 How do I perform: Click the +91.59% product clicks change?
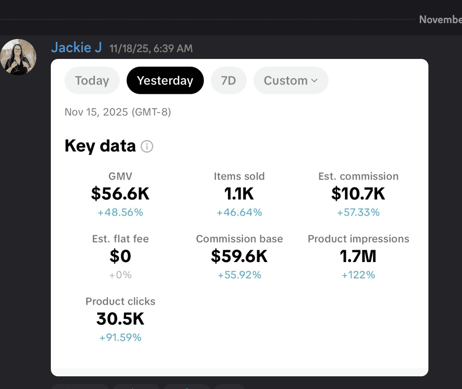click(120, 337)
